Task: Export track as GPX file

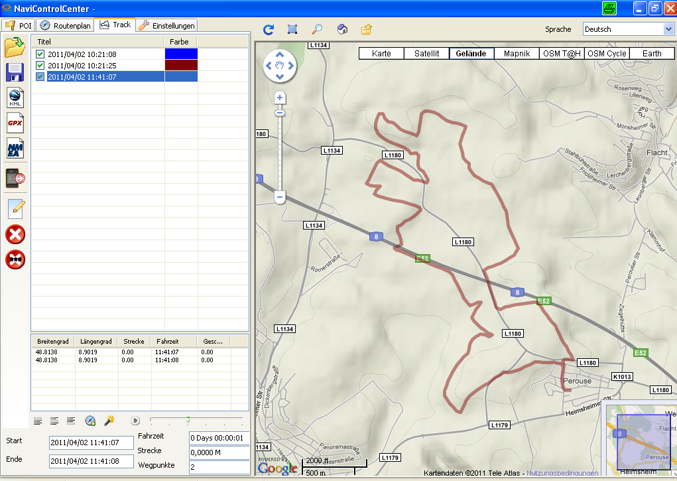Action: 15,123
